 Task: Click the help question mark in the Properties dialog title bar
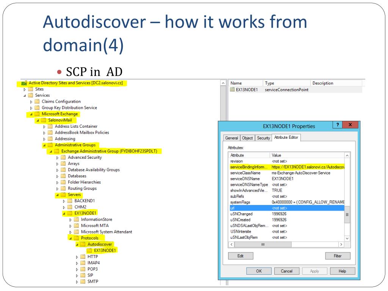(x=338, y=125)
